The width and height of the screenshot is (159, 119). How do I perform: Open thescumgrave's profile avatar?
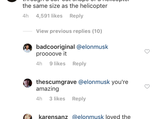click(27, 83)
